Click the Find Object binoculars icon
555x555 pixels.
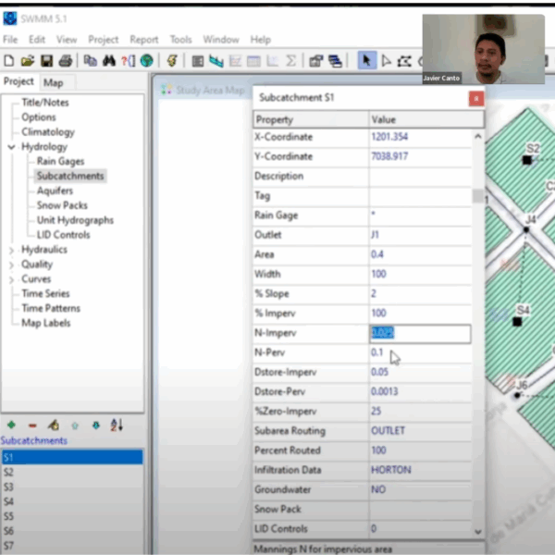pos(109,61)
